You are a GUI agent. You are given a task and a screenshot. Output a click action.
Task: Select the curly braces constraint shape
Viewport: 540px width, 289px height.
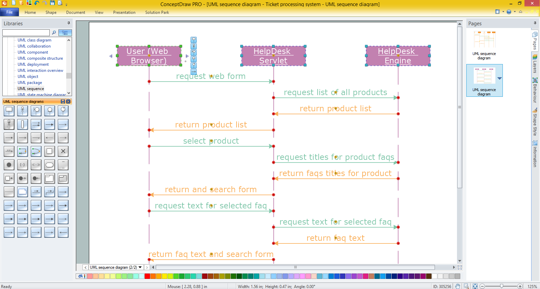(23, 165)
